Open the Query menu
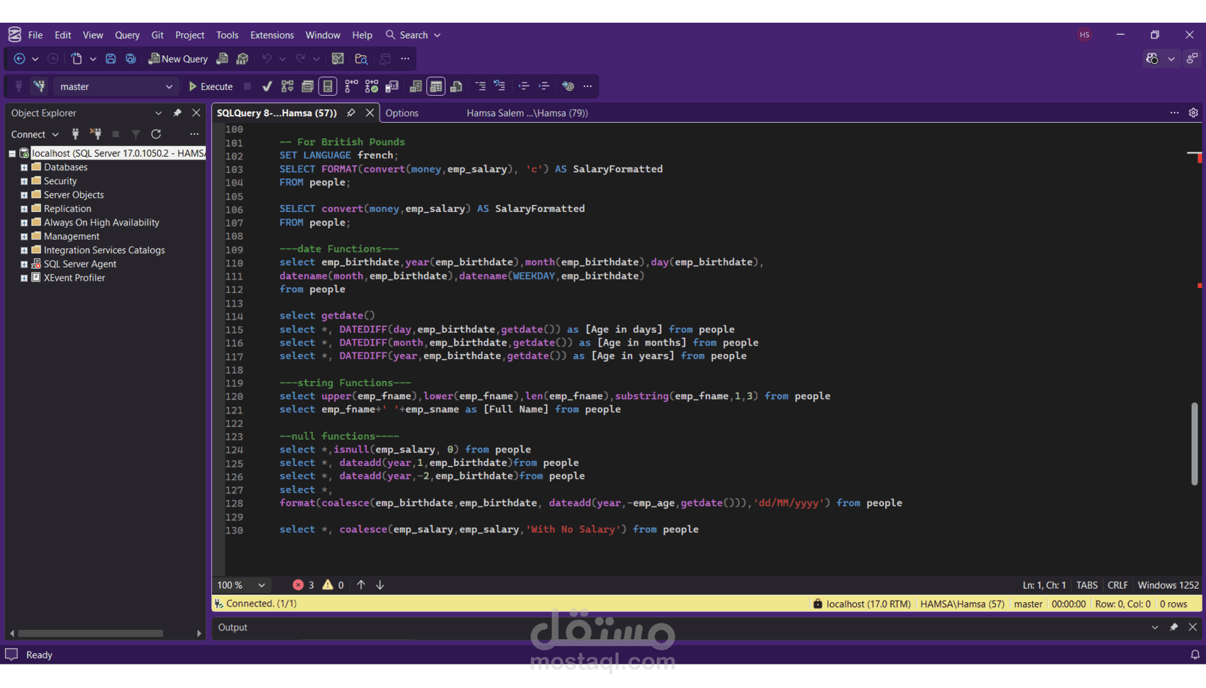The width and height of the screenshot is (1206, 688). tap(127, 35)
